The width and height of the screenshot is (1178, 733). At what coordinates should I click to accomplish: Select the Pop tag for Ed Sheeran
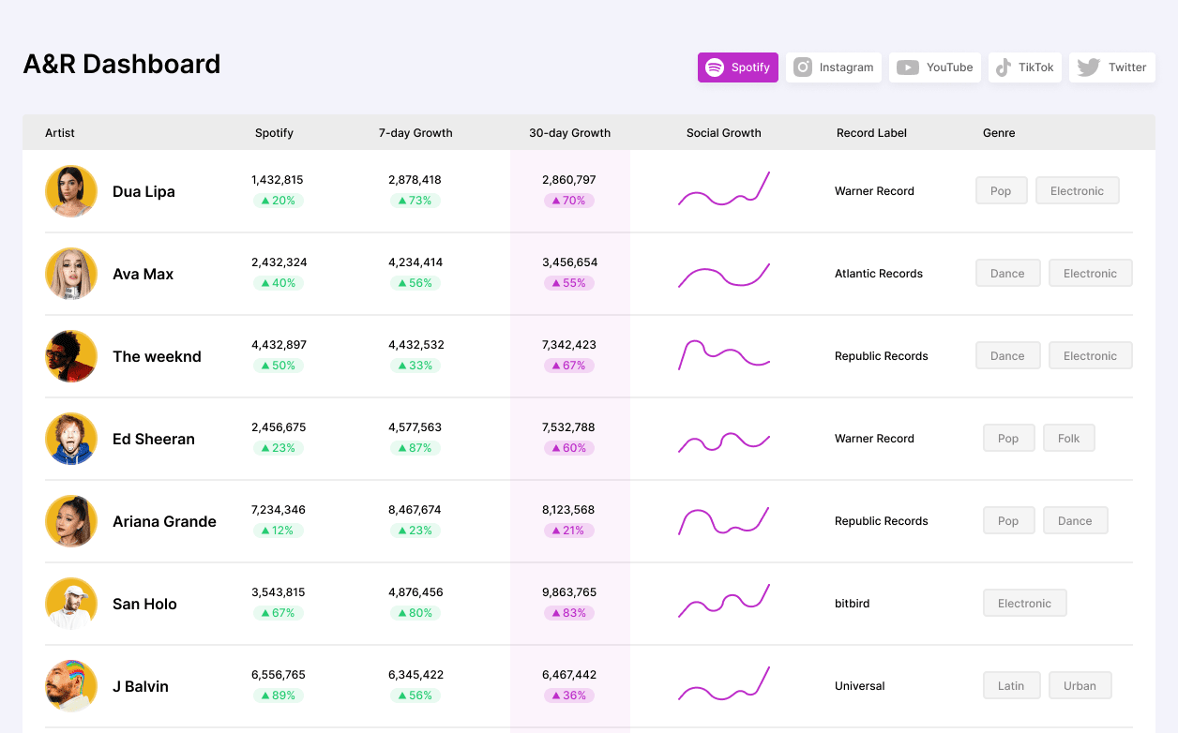pos(1008,439)
